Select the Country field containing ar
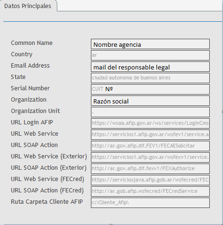 150,55
